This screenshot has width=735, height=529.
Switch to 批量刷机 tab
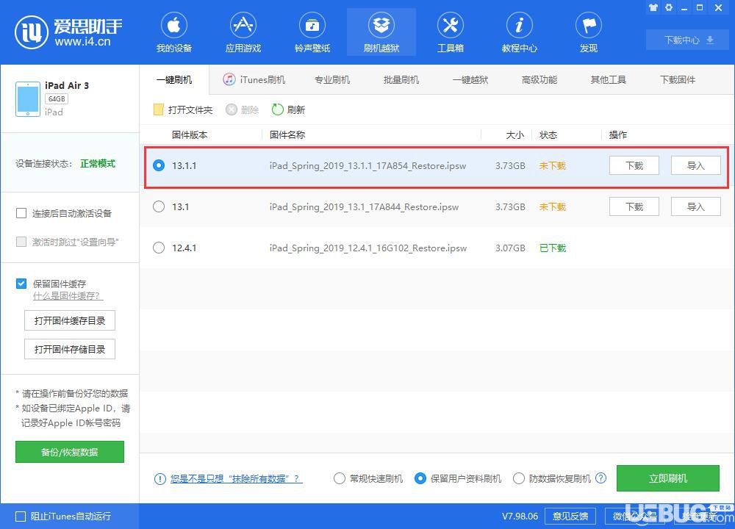pos(401,79)
